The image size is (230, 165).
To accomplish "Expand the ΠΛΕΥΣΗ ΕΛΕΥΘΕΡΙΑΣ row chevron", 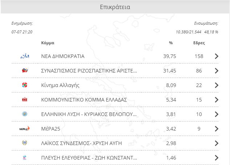I will pos(217,158).
